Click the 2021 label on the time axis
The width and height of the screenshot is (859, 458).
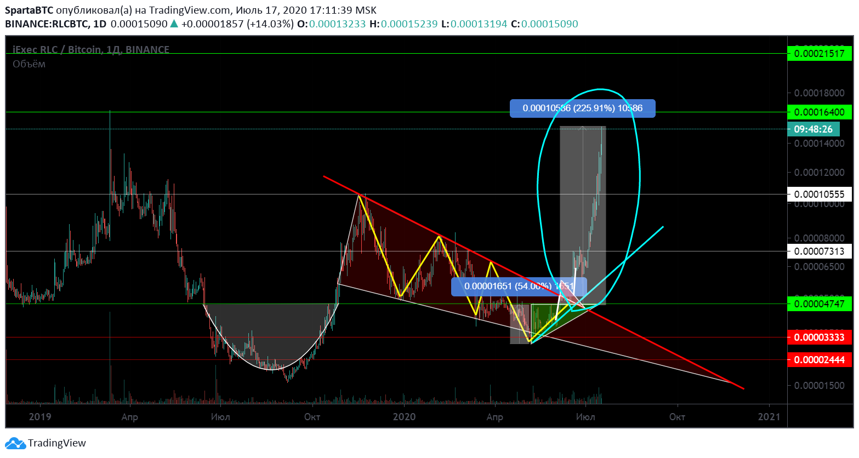(769, 417)
